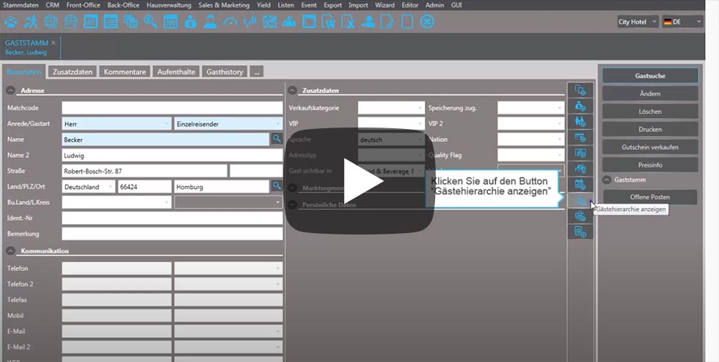The width and height of the screenshot is (719, 362).
Task: Switch to the Zusatzdaten tab
Action: 73,72
